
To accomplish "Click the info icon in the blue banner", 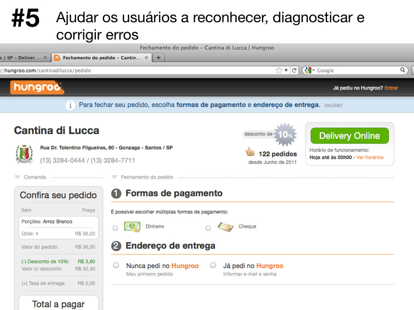I will [x=70, y=105].
